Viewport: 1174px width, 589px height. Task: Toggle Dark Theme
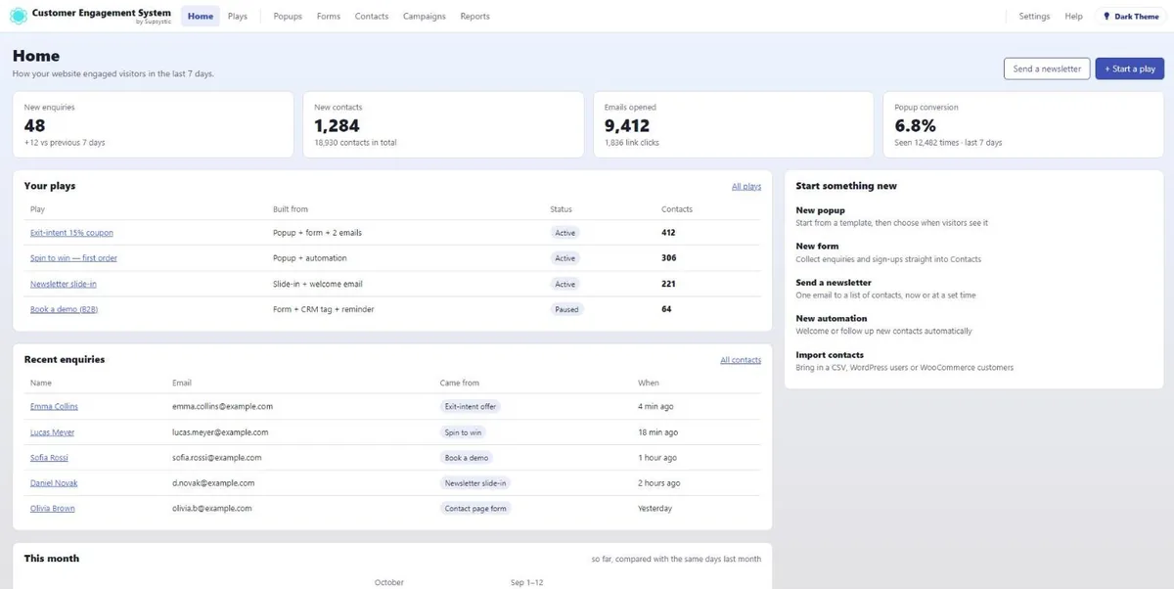tap(1131, 17)
